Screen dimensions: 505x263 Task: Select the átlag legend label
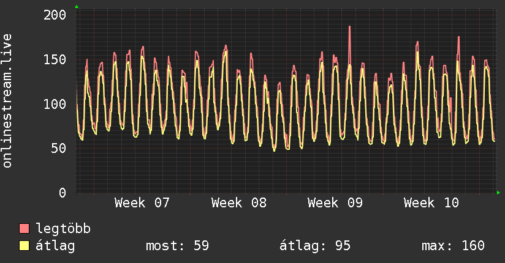(56, 246)
